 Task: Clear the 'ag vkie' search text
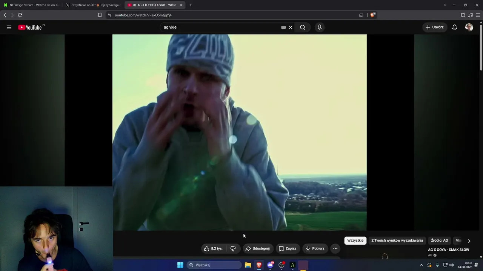[291, 27]
